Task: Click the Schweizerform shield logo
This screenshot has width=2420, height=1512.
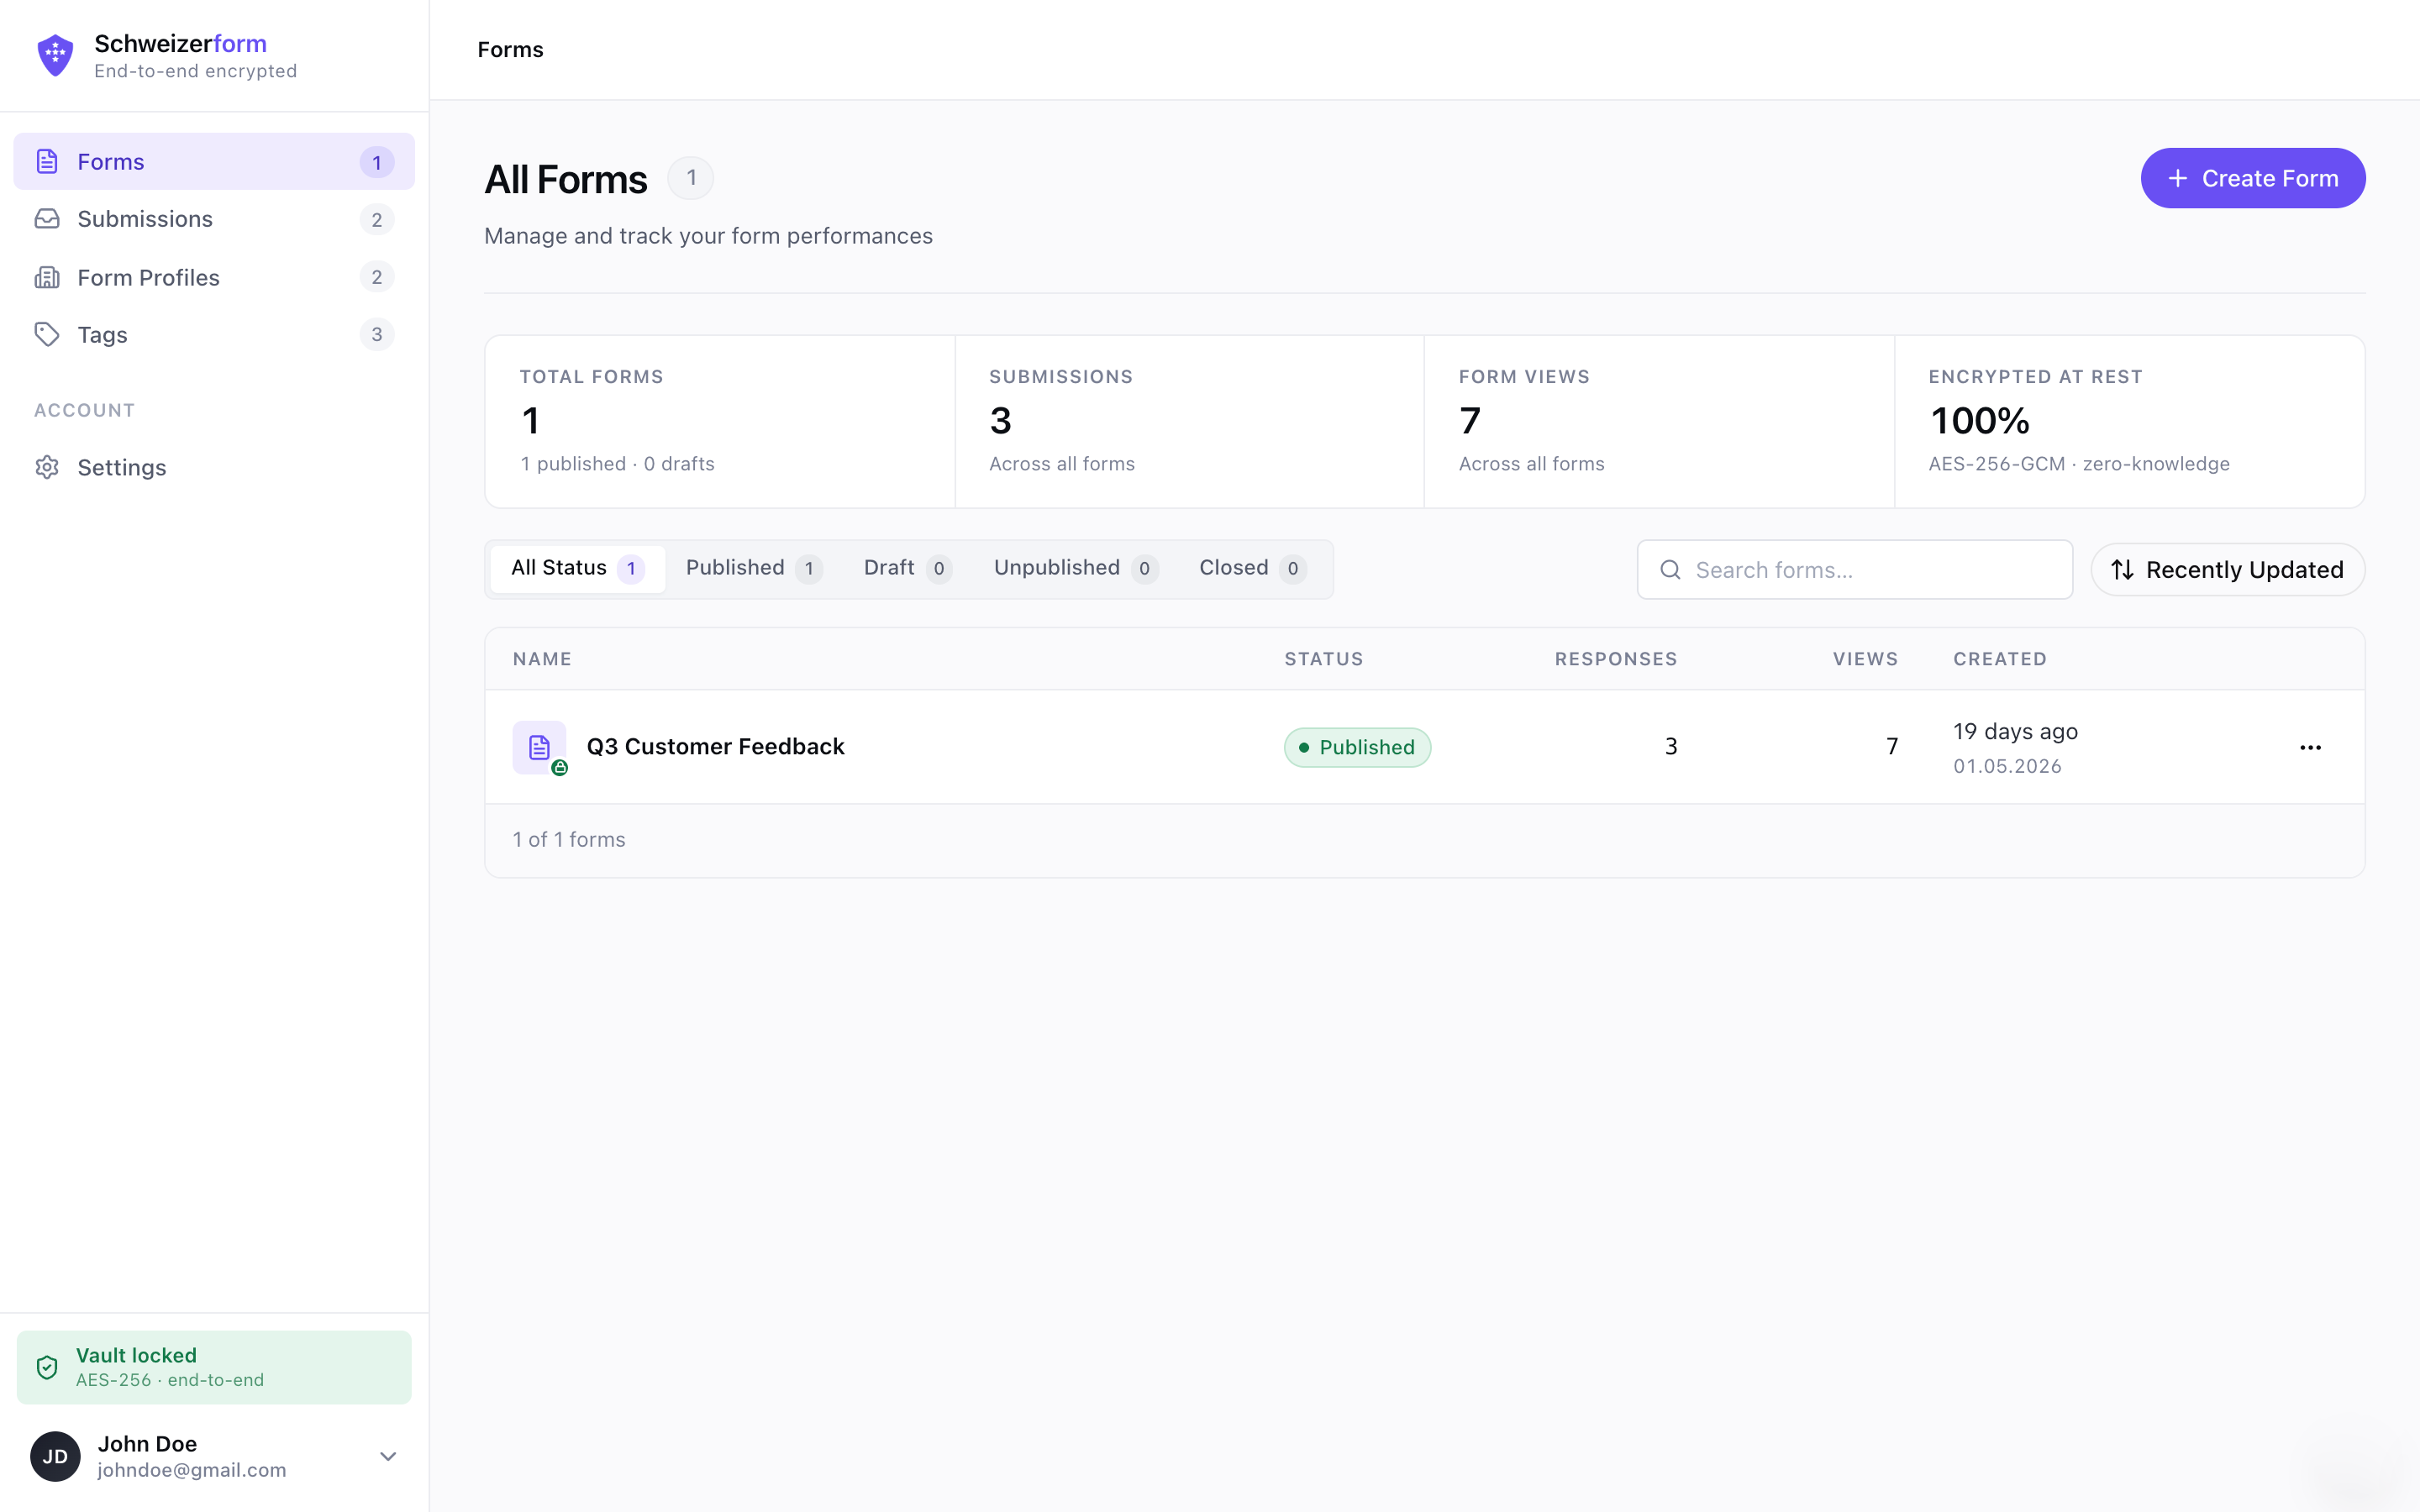Action: click(55, 55)
